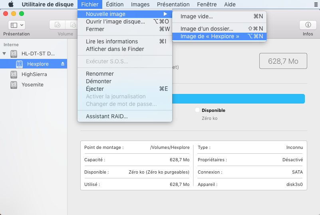
Task: Click the Inconnu type value
Action: [x=294, y=147]
